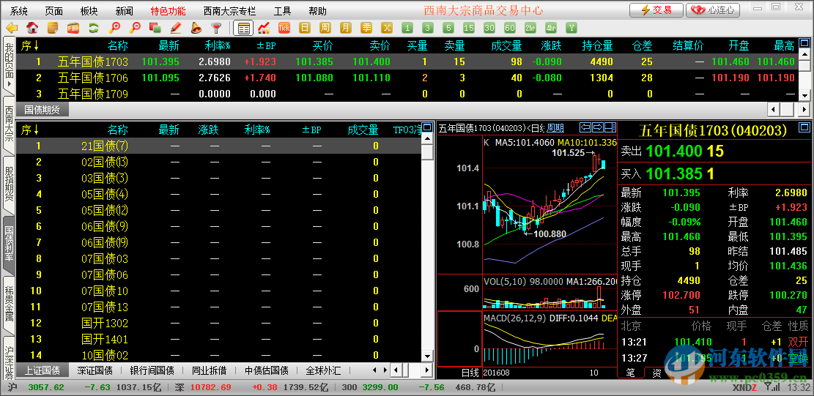
Task: Go to the home page icon
Action: [x=32, y=28]
